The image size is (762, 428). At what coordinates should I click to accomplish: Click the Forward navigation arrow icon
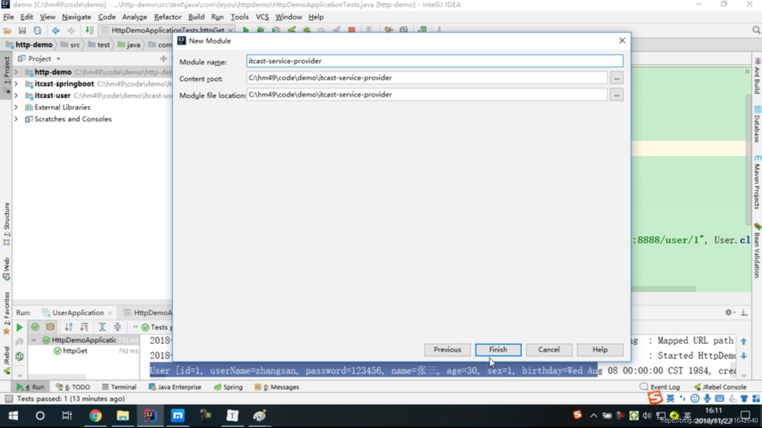(71, 30)
